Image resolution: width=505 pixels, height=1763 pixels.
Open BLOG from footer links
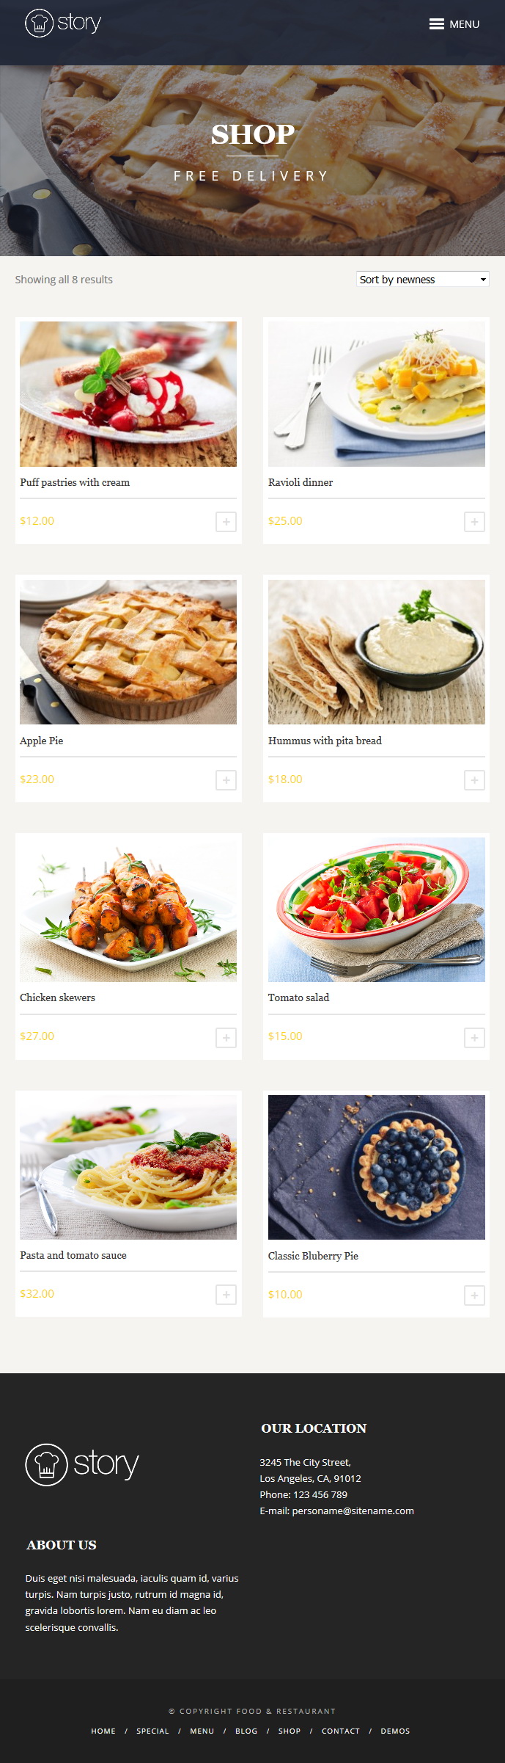point(246,1731)
